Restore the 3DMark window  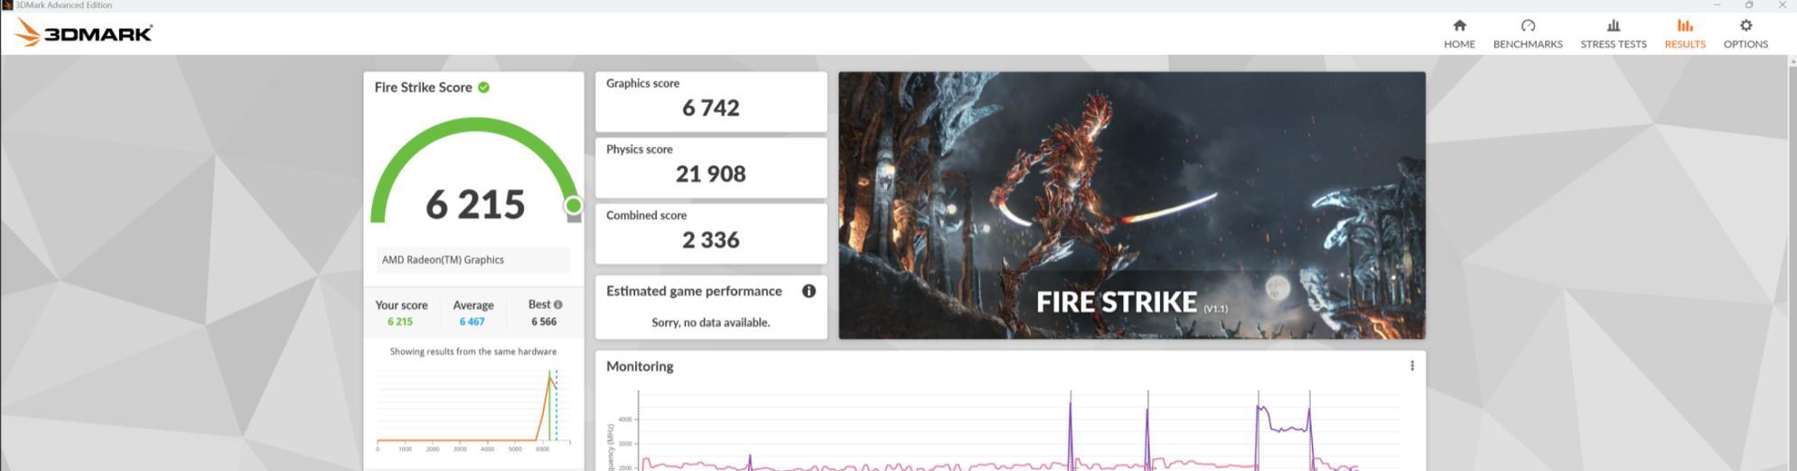(x=1749, y=5)
